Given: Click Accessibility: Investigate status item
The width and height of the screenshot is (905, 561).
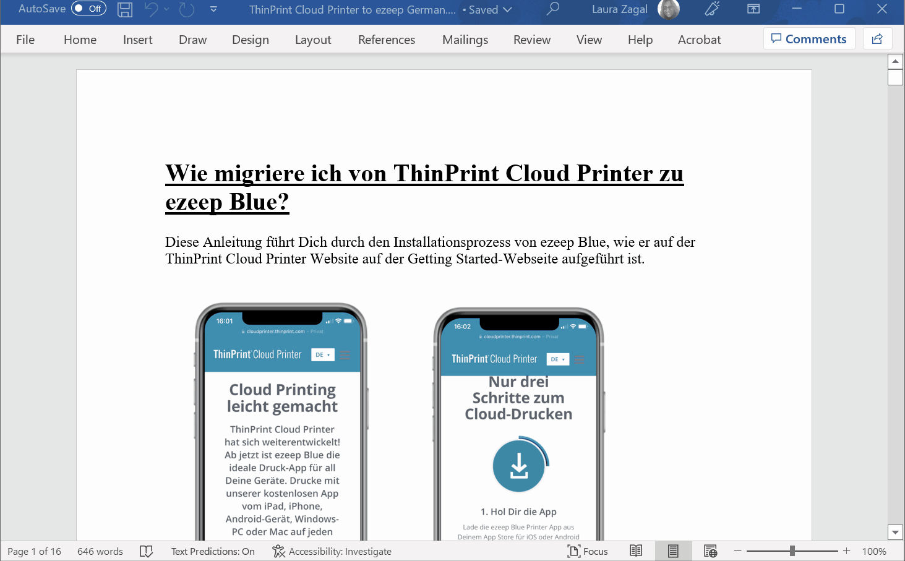Looking at the screenshot, I should click(332, 551).
